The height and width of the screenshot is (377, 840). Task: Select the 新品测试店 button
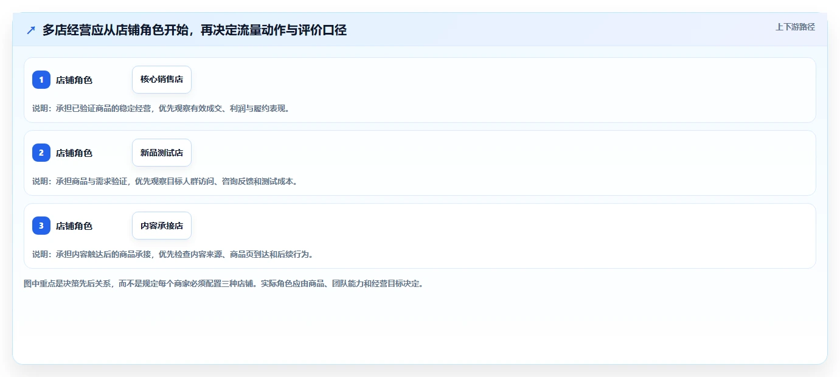coord(162,153)
